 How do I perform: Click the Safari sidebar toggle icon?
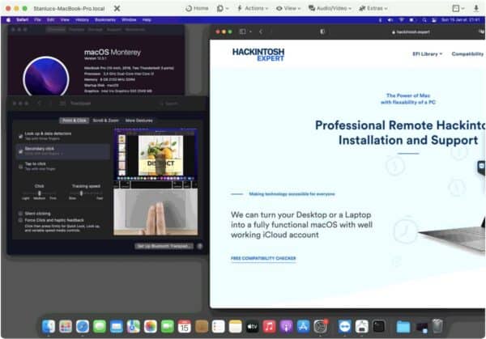coord(243,32)
